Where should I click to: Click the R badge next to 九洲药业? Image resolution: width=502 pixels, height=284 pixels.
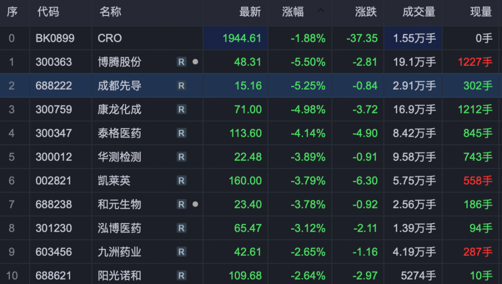point(181,252)
